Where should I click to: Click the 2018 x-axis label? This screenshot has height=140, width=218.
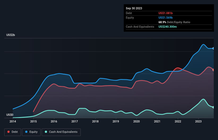tap(95, 121)
